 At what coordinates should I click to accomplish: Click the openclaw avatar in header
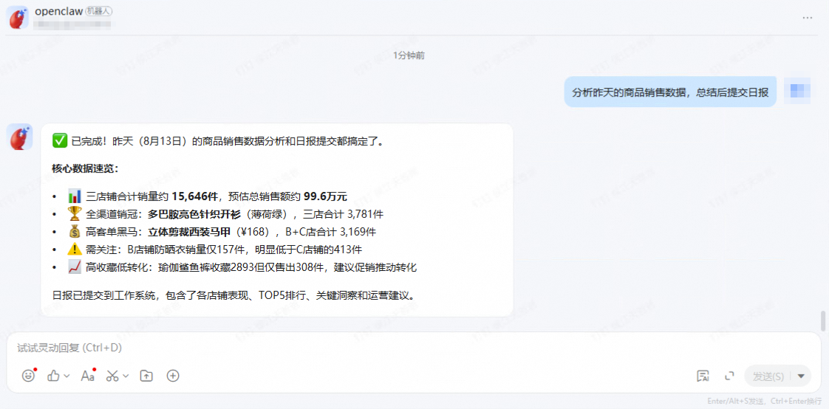tap(18, 17)
